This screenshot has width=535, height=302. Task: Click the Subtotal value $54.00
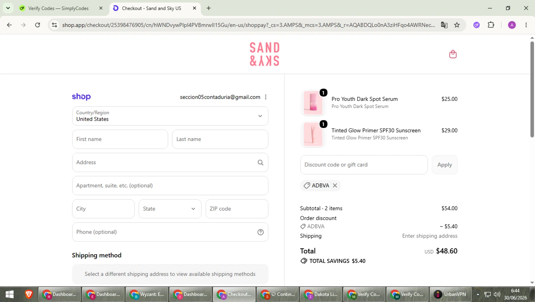pos(449,208)
